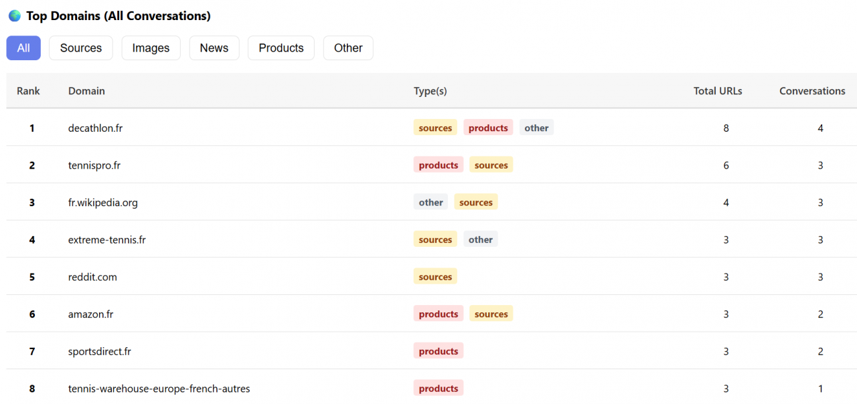The width and height of the screenshot is (857, 404).
Task: Click the globe icon beside Top Domains
Action: click(15, 15)
